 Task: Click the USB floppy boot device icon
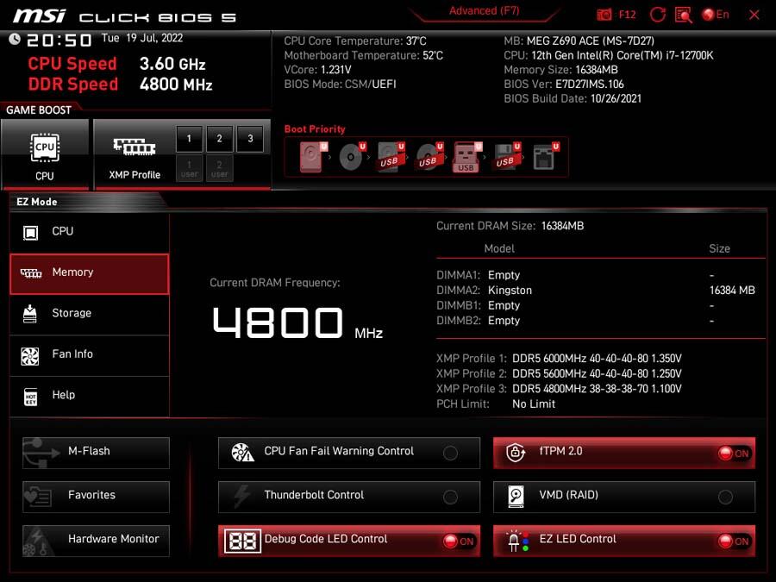pyautogui.click(x=506, y=157)
